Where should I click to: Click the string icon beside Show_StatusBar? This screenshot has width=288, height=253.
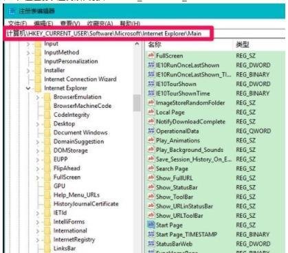(x=151, y=187)
